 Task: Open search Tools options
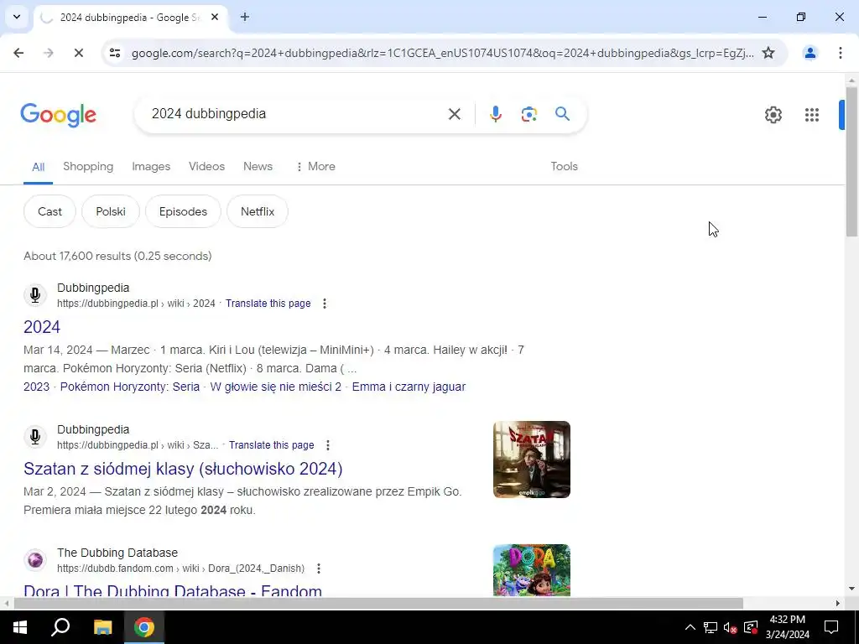564,167
